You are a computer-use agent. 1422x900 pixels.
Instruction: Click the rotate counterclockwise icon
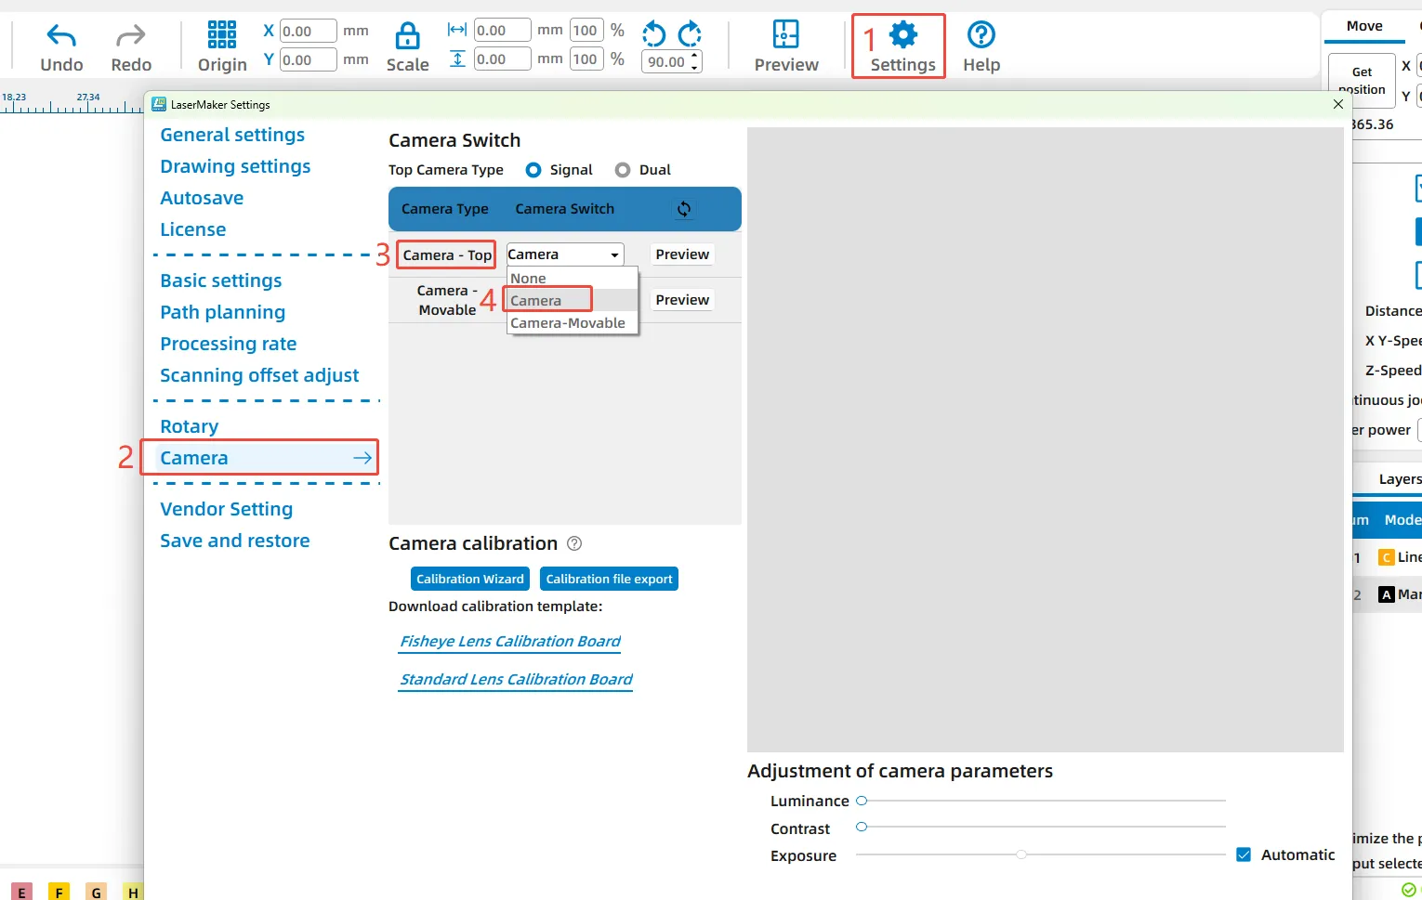click(x=654, y=34)
